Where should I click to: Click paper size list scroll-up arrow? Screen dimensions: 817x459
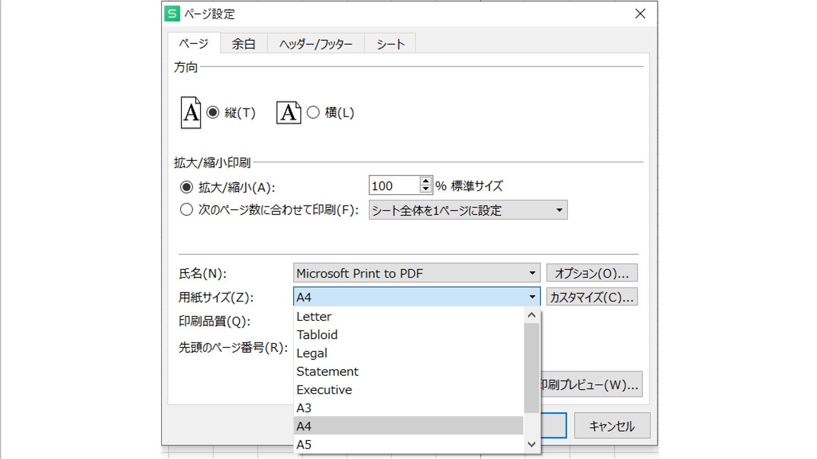coord(531,315)
